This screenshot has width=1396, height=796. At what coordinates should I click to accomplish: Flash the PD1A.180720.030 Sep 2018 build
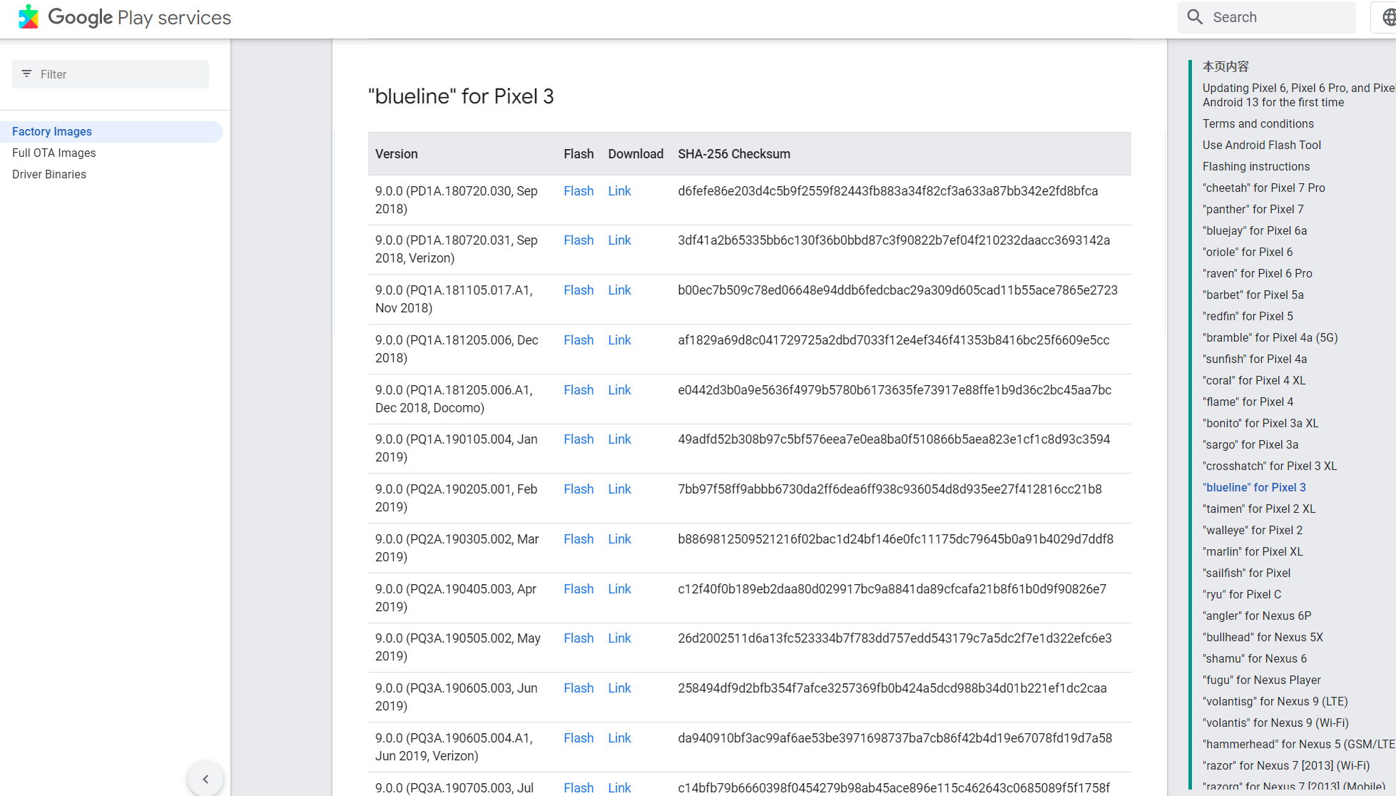pyautogui.click(x=578, y=191)
